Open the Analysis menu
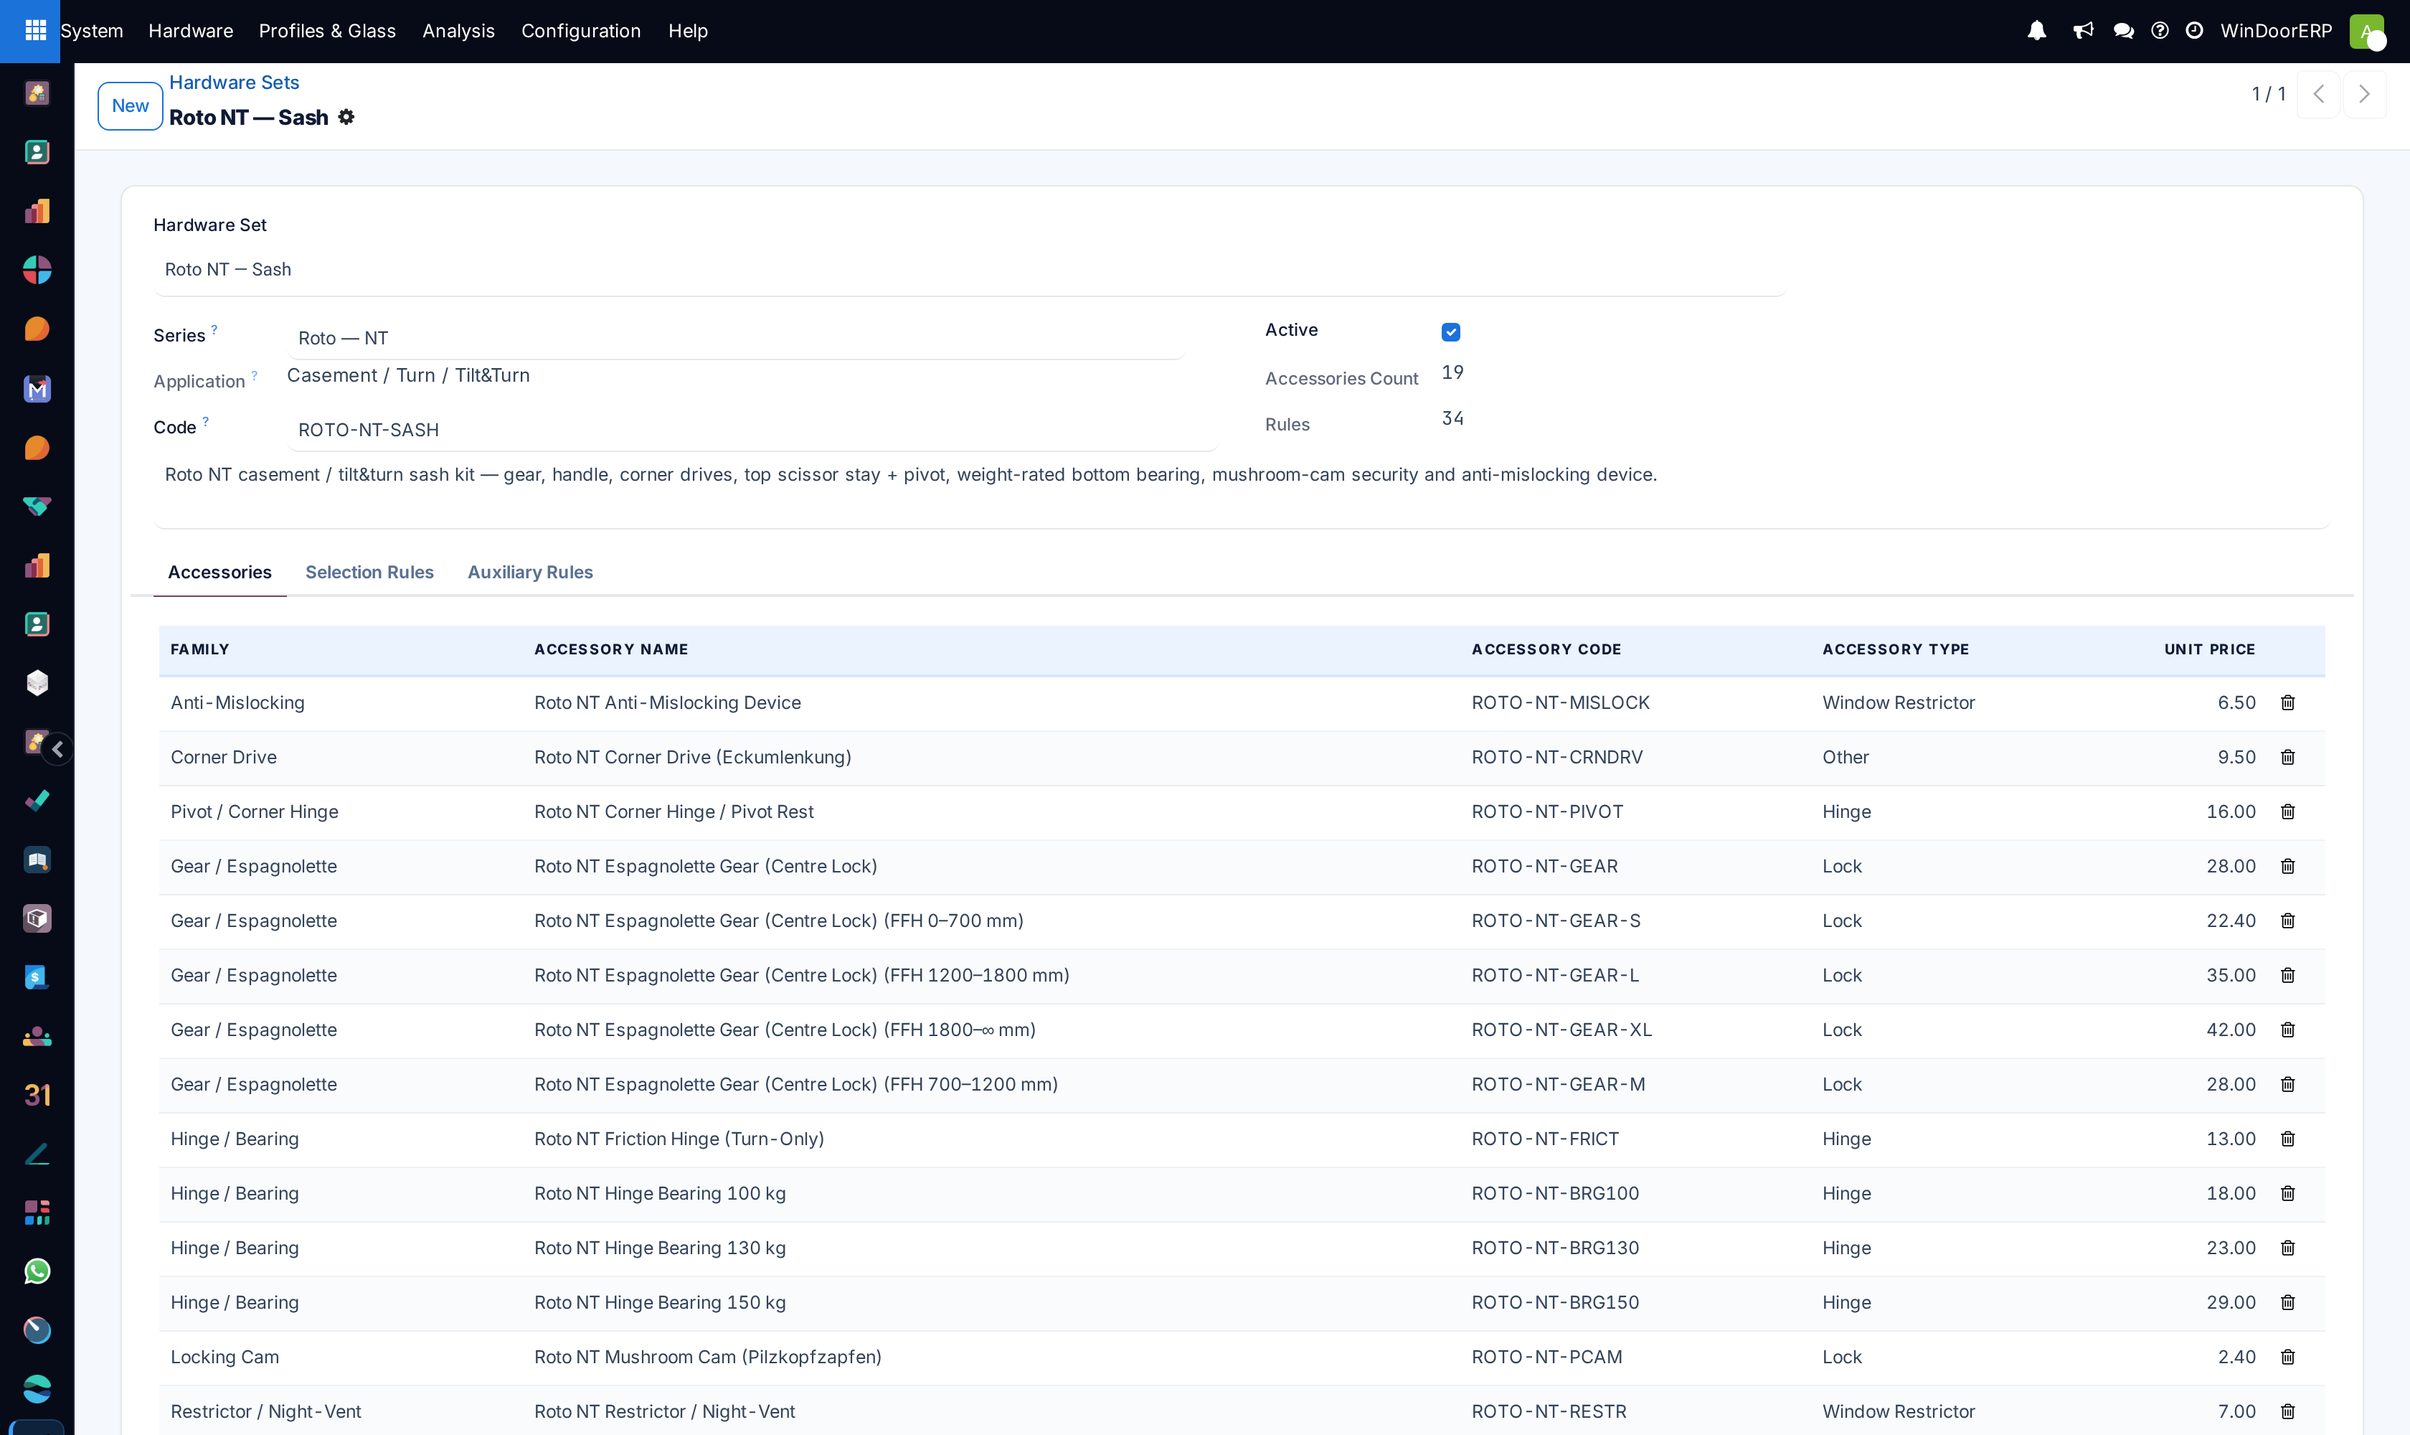The image size is (2410, 1435). (458, 31)
